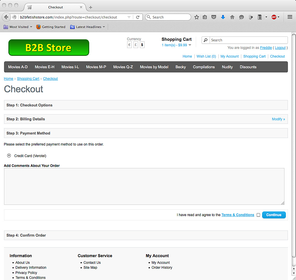Open Wish List (0) link
The height and width of the screenshot is (280, 296).
pos(206,56)
